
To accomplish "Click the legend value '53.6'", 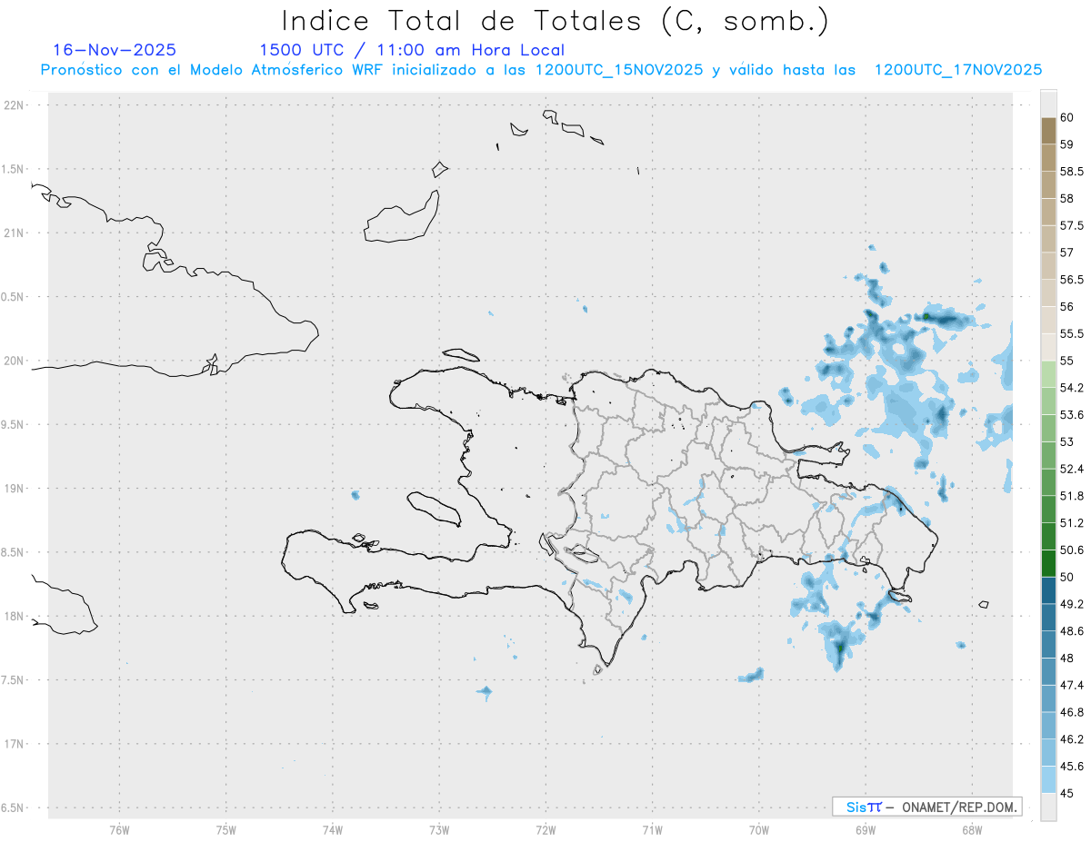I will click(1071, 415).
